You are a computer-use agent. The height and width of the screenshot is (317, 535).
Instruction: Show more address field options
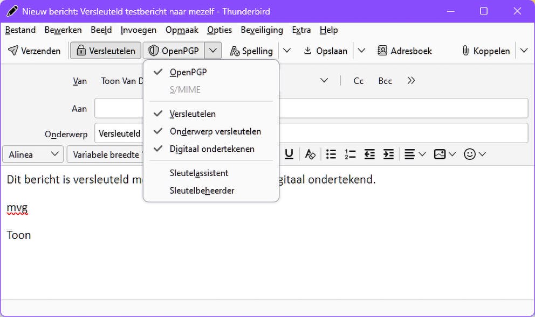click(411, 81)
